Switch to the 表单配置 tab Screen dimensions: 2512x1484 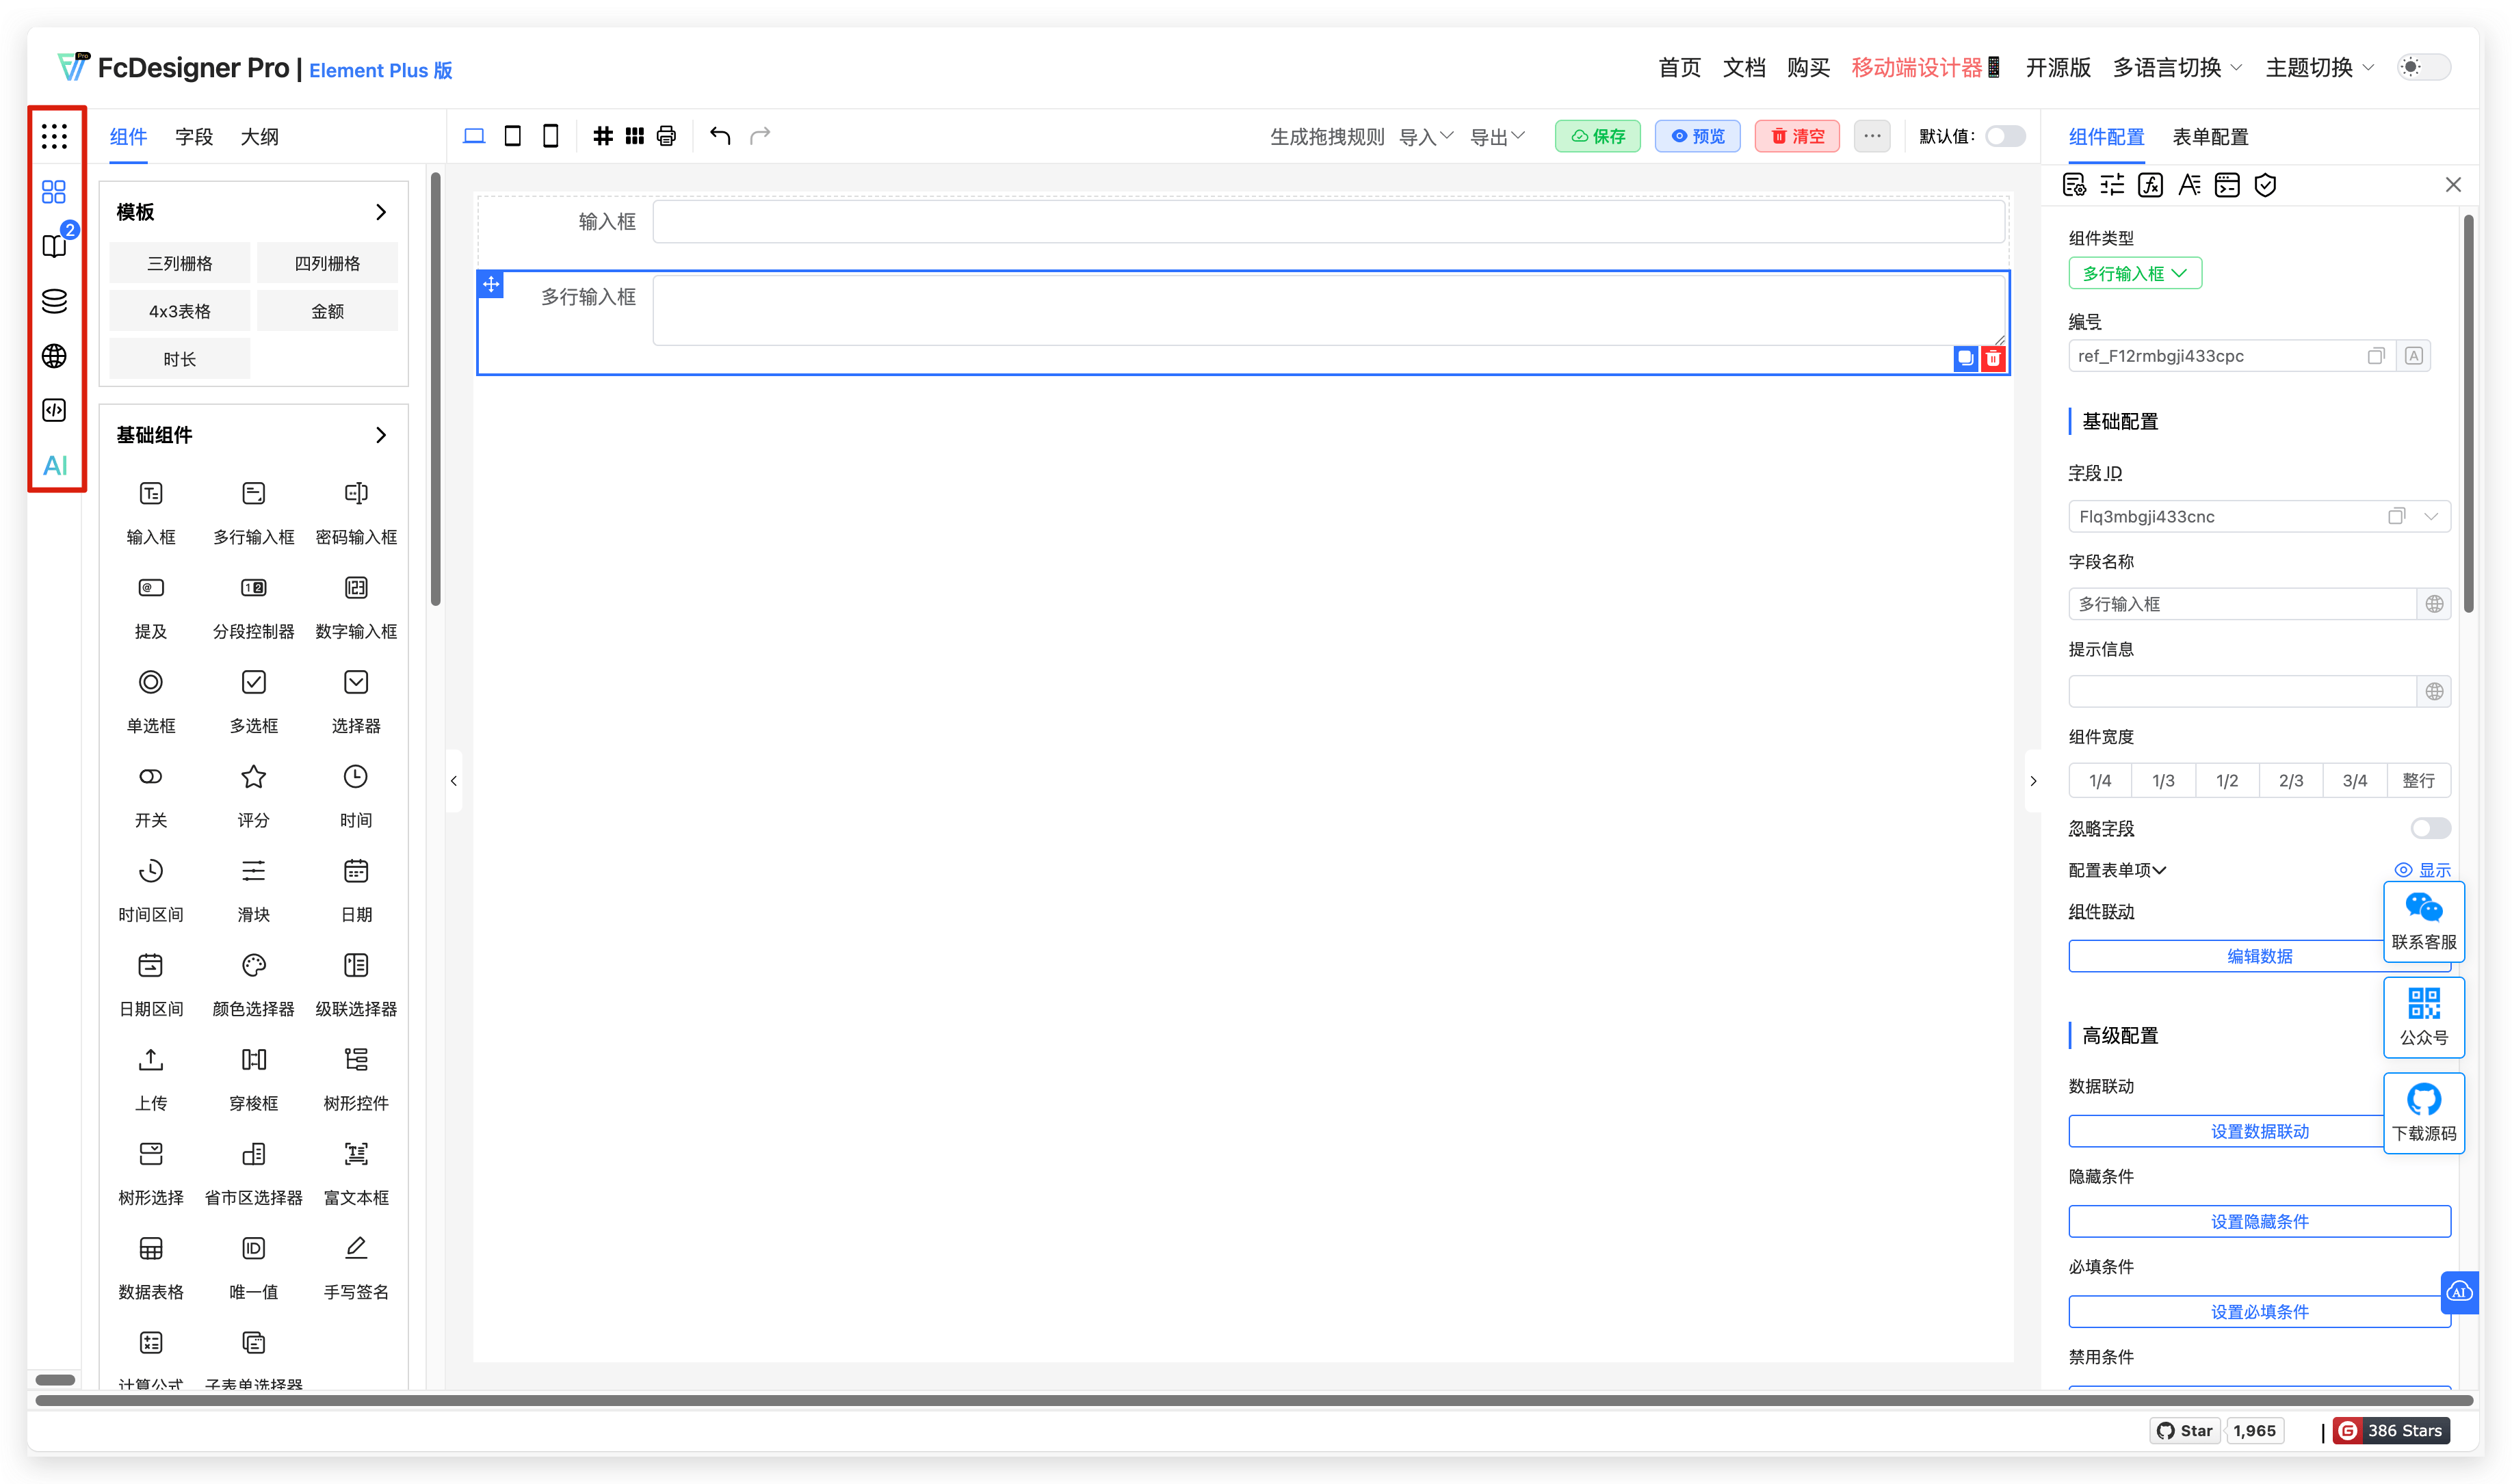[x=2211, y=136]
